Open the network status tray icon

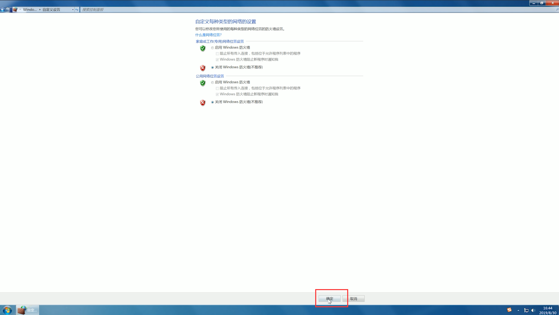click(x=526, y=310)
